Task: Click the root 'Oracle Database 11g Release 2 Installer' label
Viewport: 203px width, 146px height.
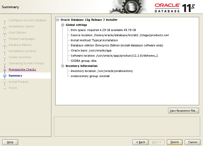Action: [x=89, y=20]
